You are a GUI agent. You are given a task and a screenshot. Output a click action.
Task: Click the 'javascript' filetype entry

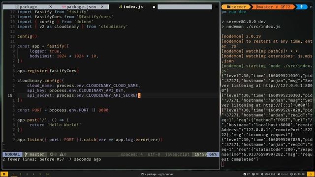coord(177,154)
